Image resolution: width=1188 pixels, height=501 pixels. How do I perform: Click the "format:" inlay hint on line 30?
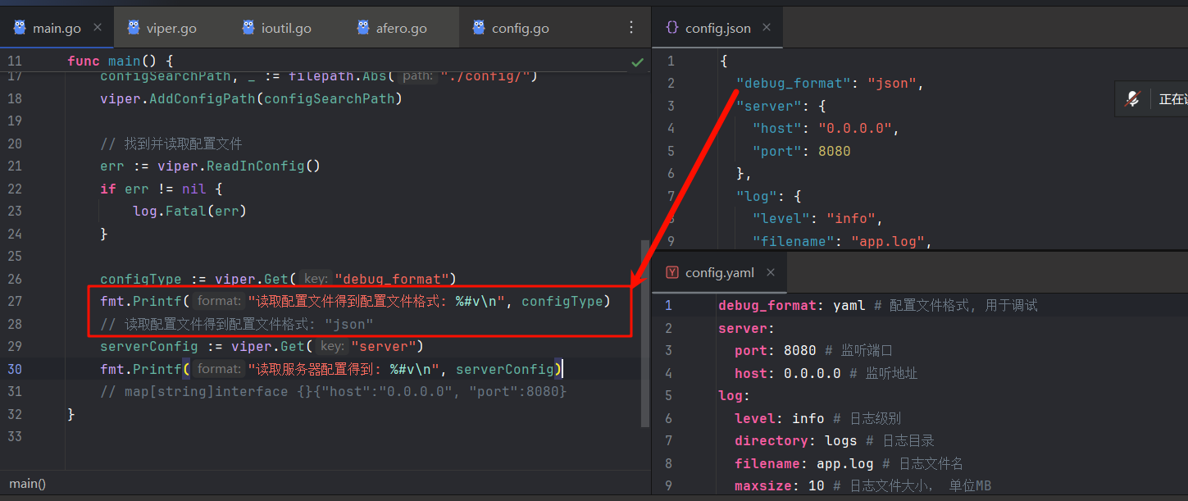pyautogui.click(x=220, y=369)
